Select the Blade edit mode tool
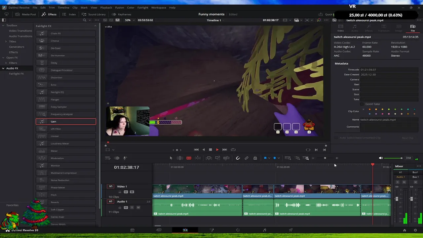423x238 pixels. [189, 158]
